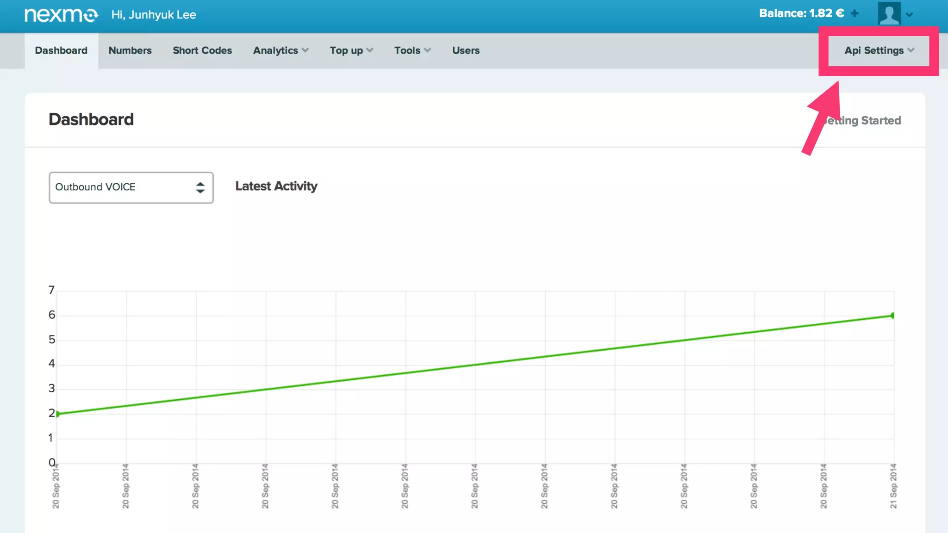Click the chart's left starting data point
Screen dimensions: 948x533
tap(57, 414)
